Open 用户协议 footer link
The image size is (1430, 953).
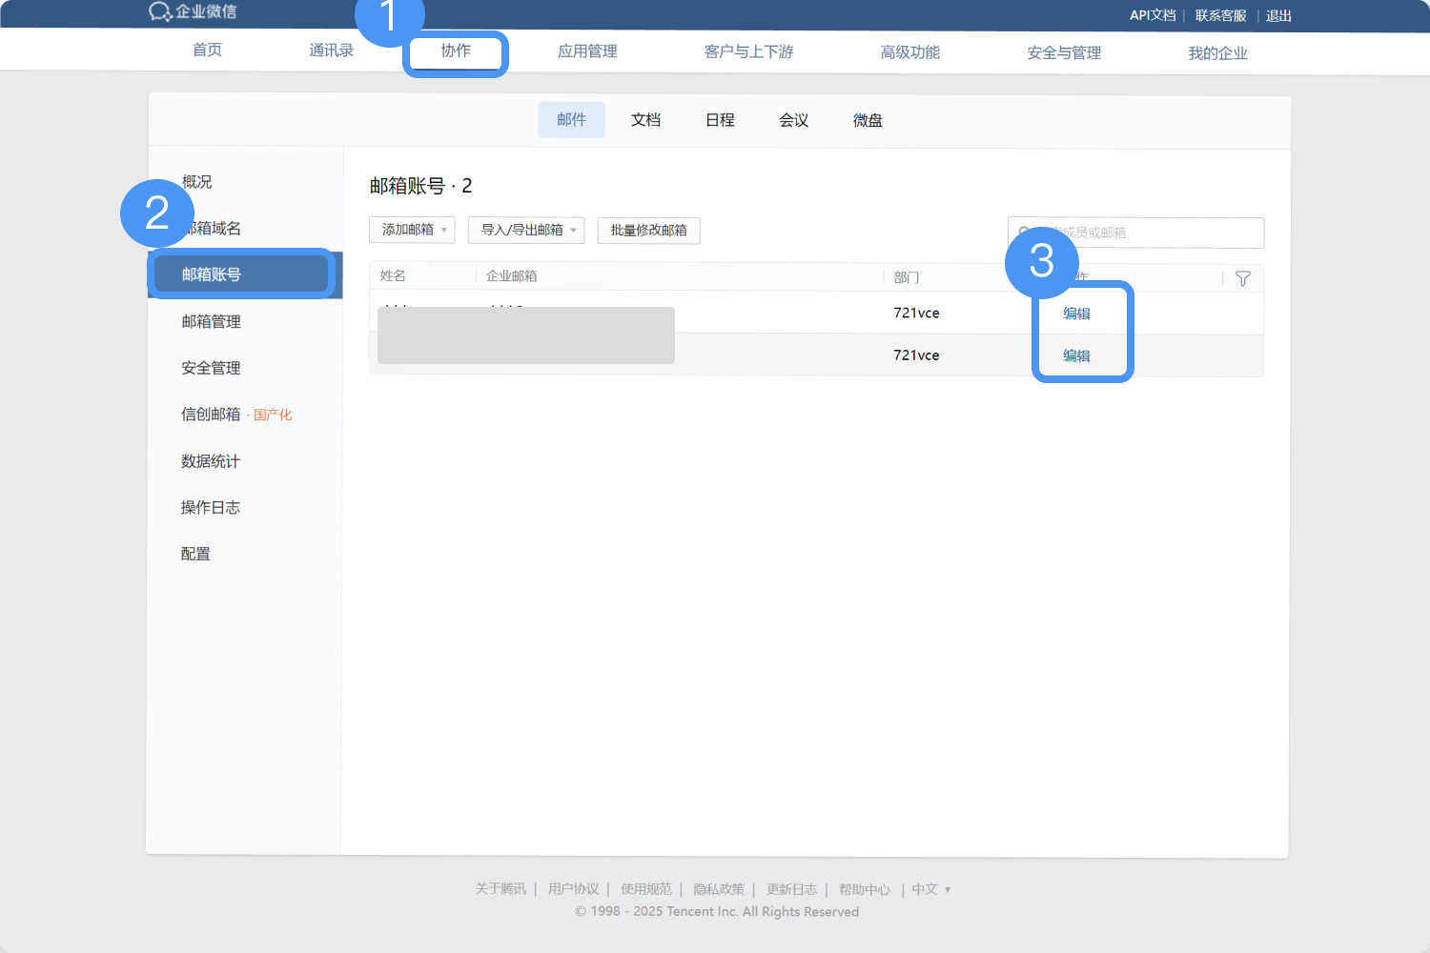pyautogui.click(x=574, y=889)
